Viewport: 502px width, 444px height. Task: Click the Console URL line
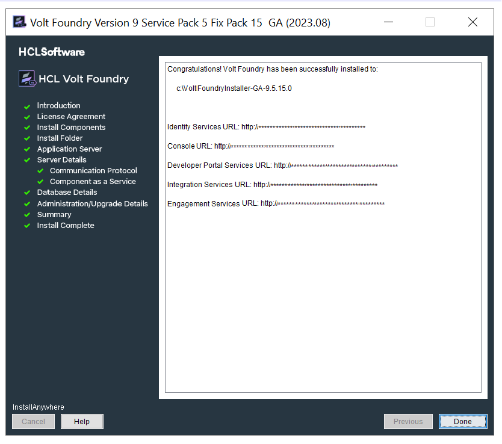(x=250, y=146)
